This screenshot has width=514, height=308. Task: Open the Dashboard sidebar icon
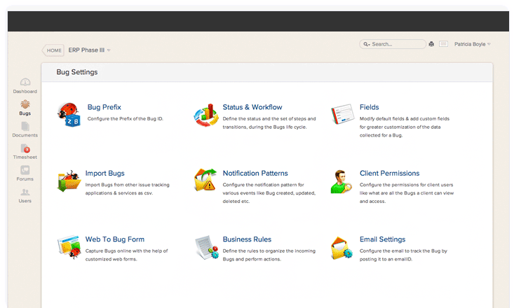tap(25, 85)
